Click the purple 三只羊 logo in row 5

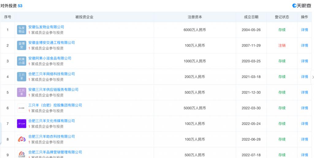click(21, 92)
